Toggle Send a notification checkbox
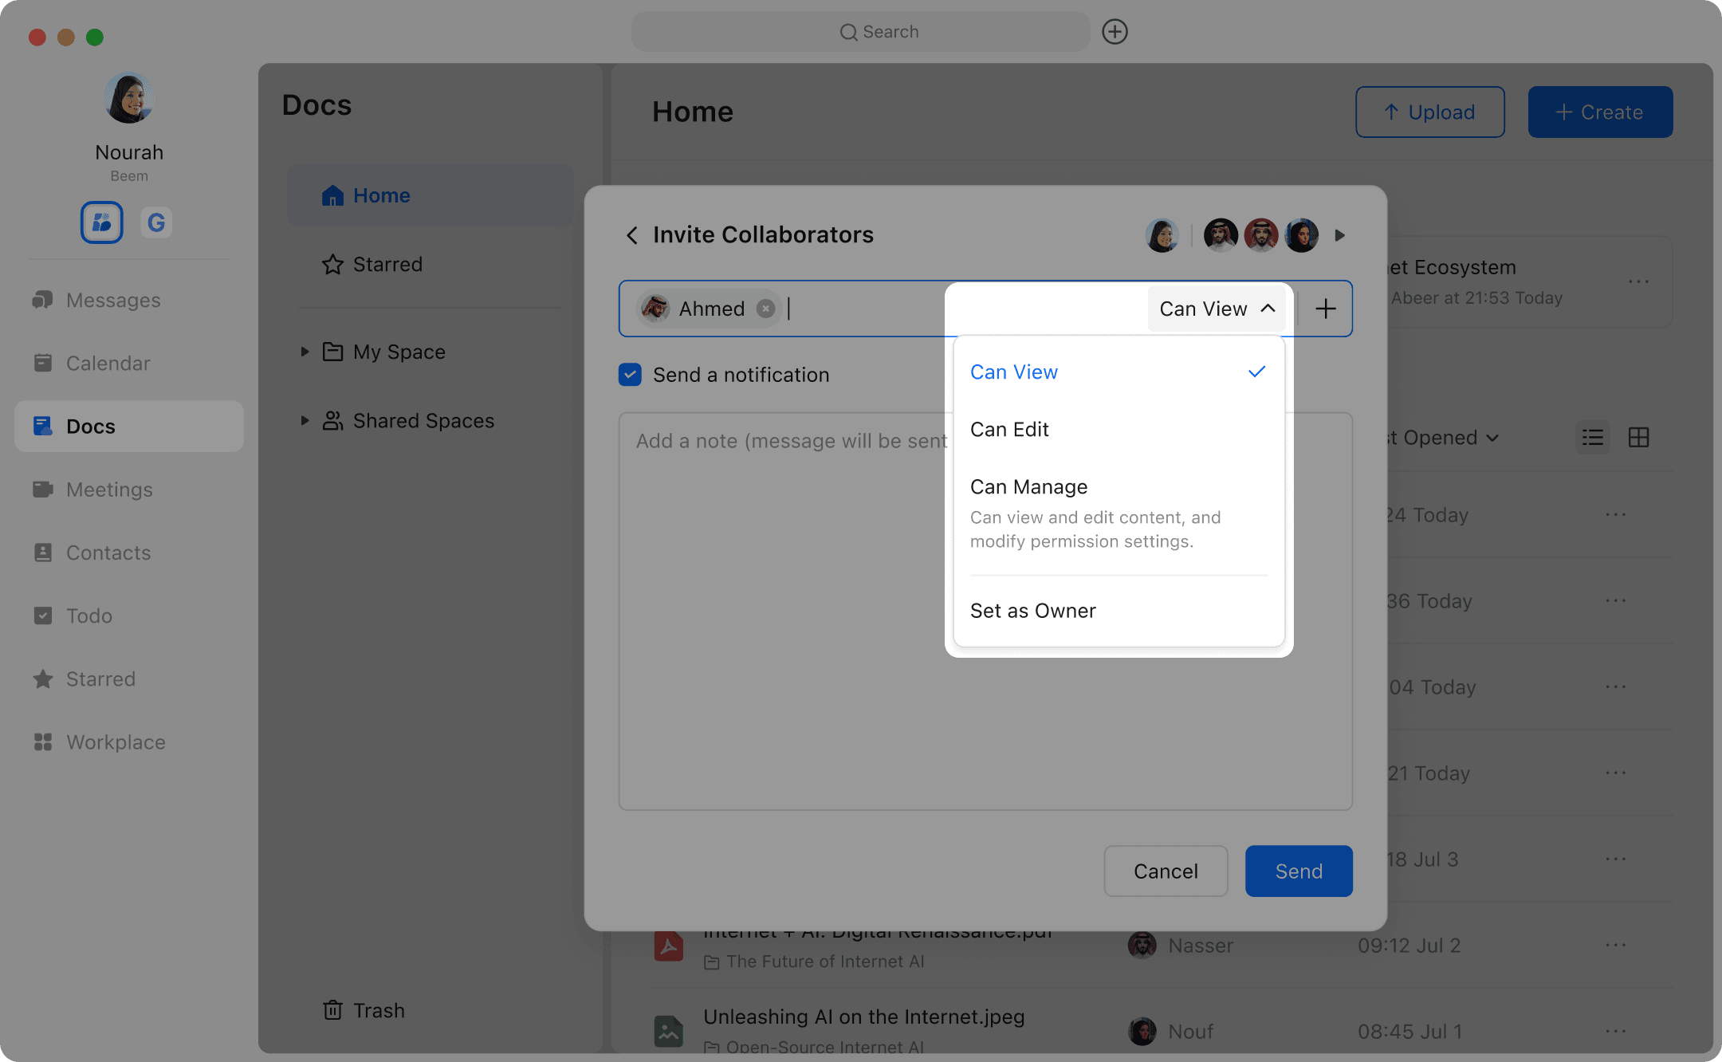 tap(630, 375)
